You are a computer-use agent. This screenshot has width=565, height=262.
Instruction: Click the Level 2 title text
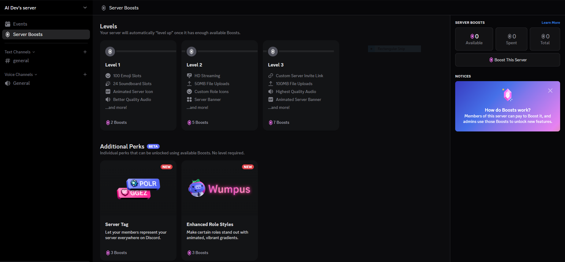pos(194,65)
